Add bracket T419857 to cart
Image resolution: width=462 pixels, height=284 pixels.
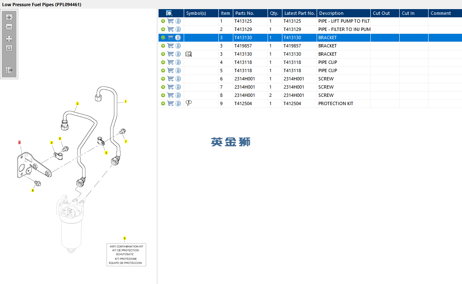coord(170,46)
